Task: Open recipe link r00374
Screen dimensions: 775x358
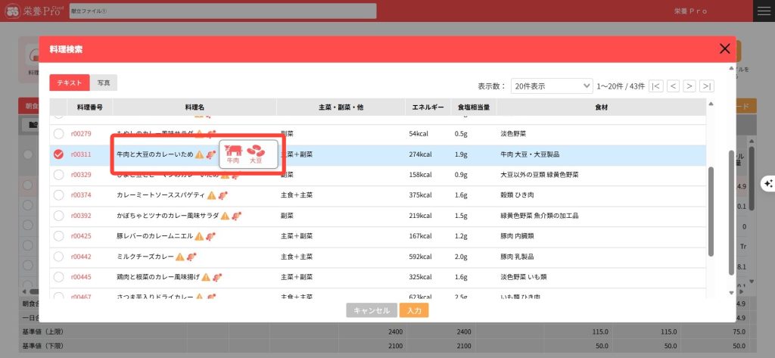Action: coord(81,195)
